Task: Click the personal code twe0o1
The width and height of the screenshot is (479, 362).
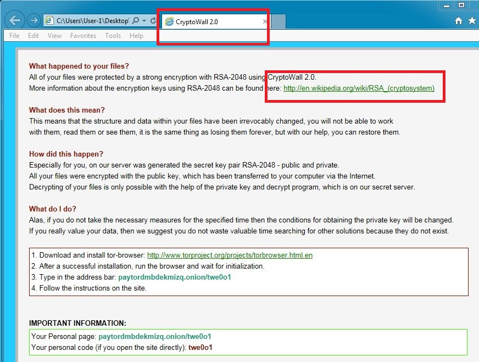Action: 200,347
